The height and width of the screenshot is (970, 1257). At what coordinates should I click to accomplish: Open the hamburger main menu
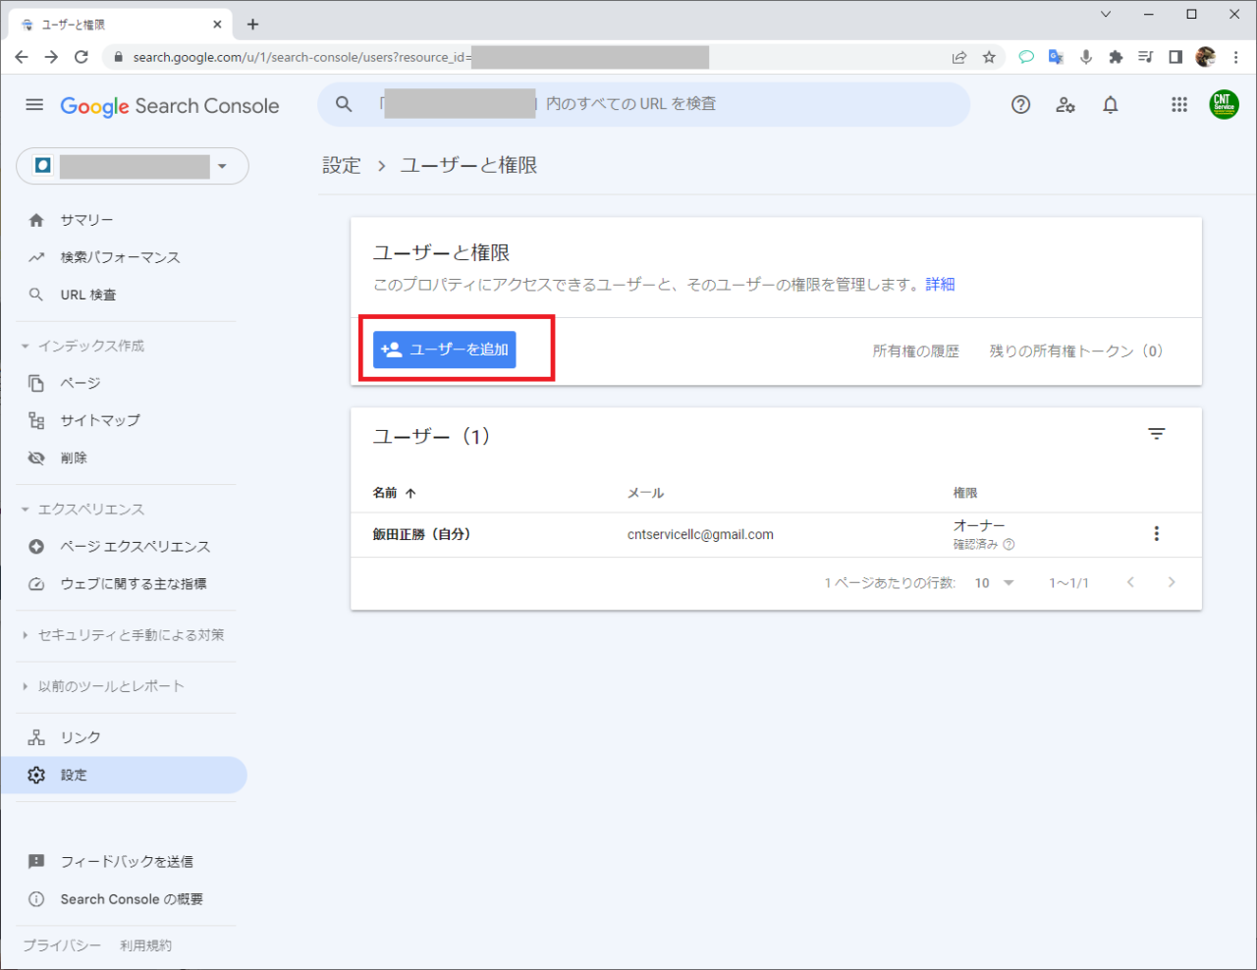click(34, 105)
